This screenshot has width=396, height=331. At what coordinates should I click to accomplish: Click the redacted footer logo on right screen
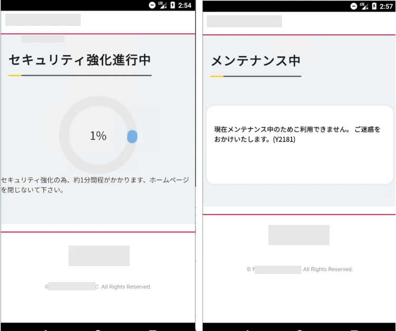(299, 235)
